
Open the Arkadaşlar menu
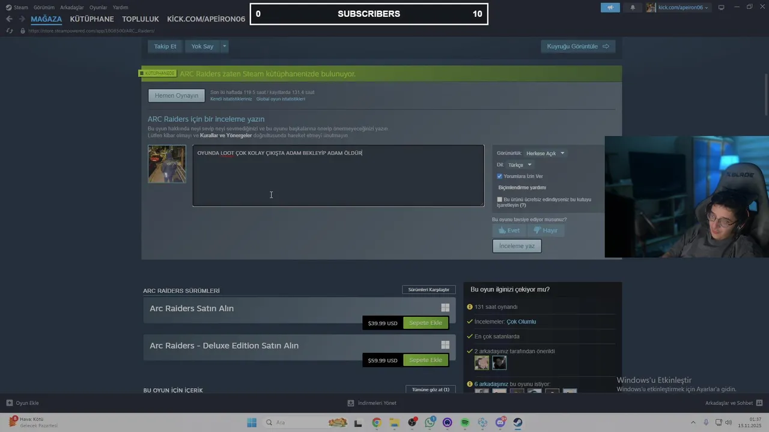(72, 7)
